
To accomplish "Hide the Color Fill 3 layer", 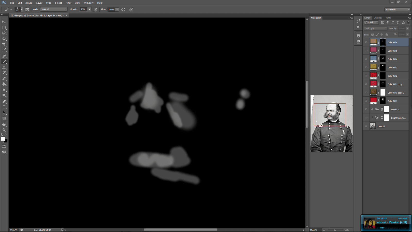I will tap(366, 67).
